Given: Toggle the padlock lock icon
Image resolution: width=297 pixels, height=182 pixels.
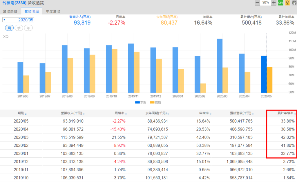Looking at the screenshot, I should 287,3.
